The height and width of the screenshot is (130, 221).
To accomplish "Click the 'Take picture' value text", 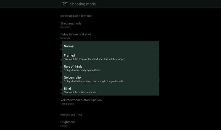I will click(67, 104).
